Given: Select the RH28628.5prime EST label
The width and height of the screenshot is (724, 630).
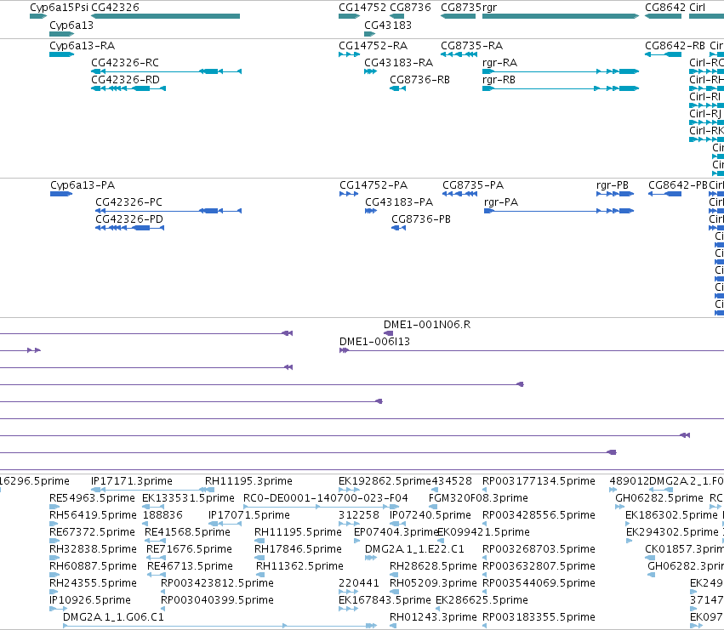Looking at the screenshot, I should [433, 566].
